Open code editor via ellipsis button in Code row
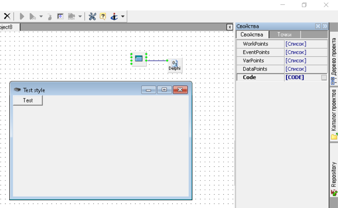338x208 pixels. pyautogui.click(x=324, y=78)
